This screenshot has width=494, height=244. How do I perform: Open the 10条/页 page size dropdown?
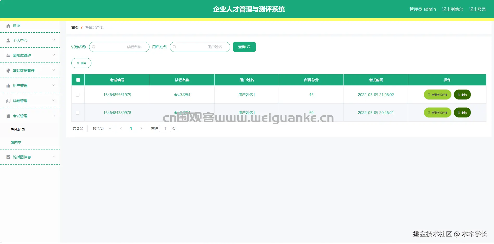click(x=100, y=128)
